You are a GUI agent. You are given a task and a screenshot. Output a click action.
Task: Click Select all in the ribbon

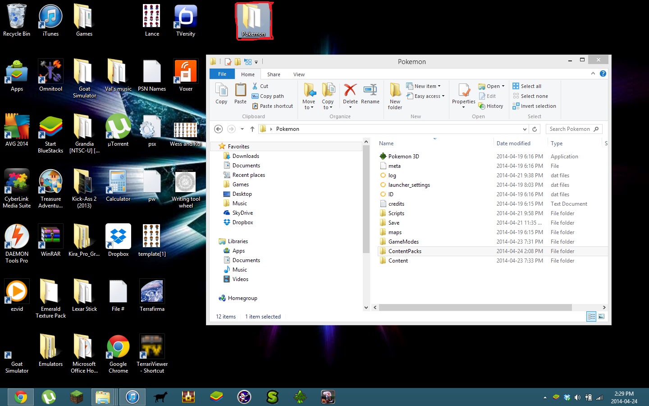527,86
